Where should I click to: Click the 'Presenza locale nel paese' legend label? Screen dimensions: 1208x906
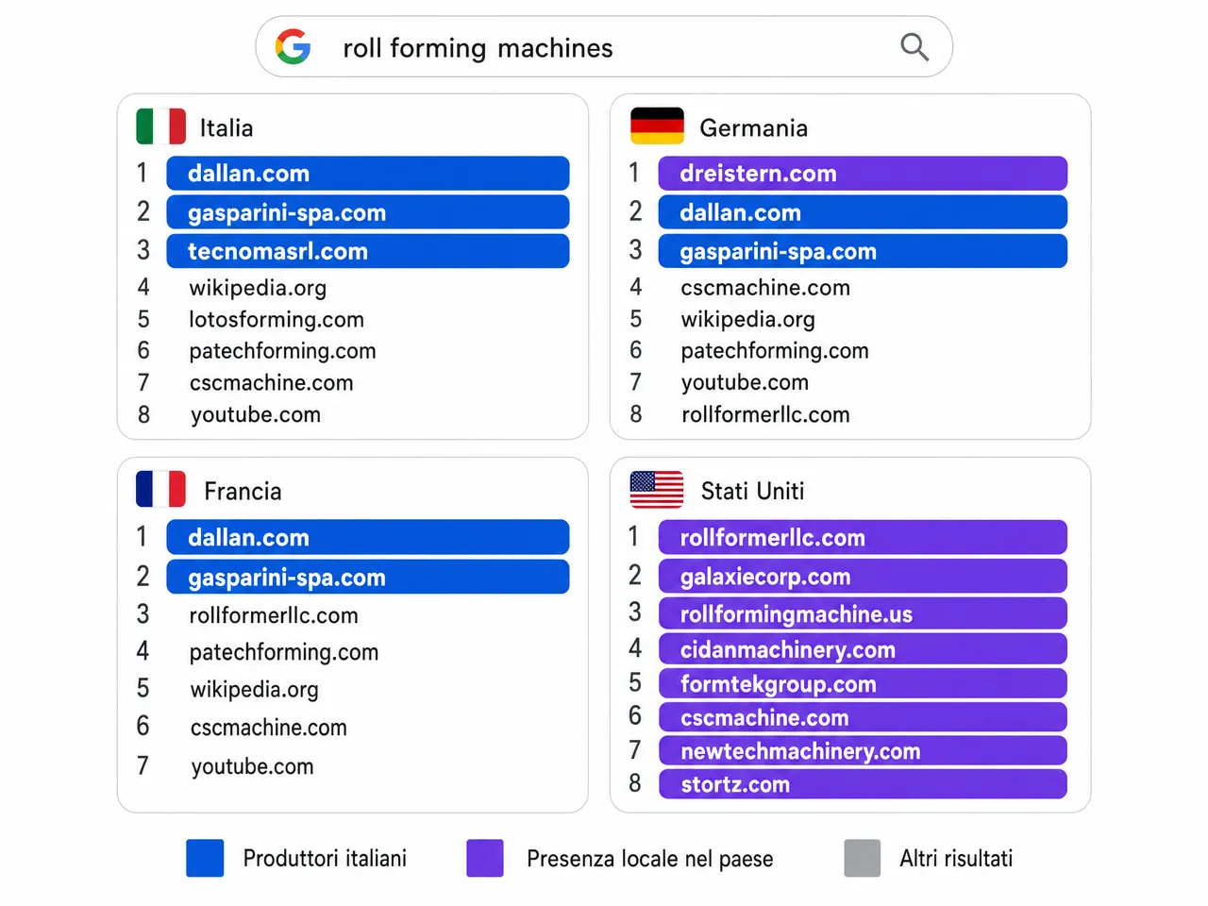[x=650, y=859]
